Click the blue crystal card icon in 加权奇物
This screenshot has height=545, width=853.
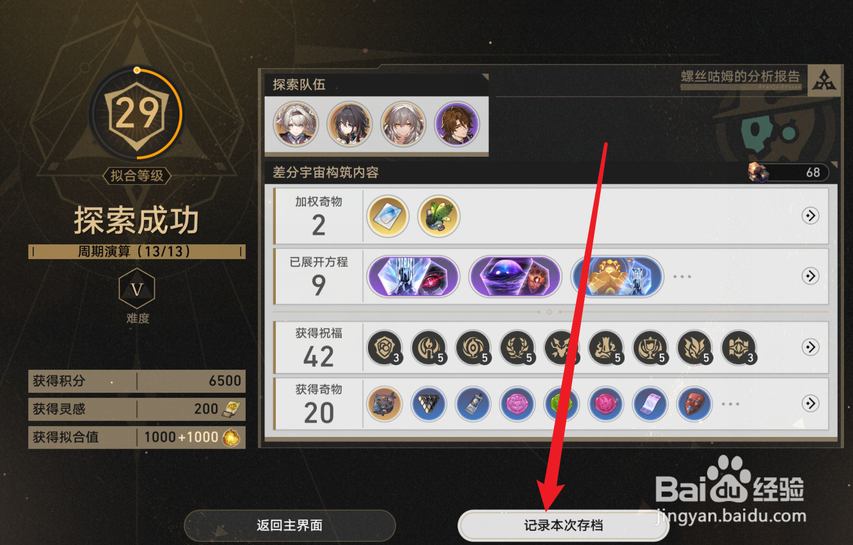(388, 216)
